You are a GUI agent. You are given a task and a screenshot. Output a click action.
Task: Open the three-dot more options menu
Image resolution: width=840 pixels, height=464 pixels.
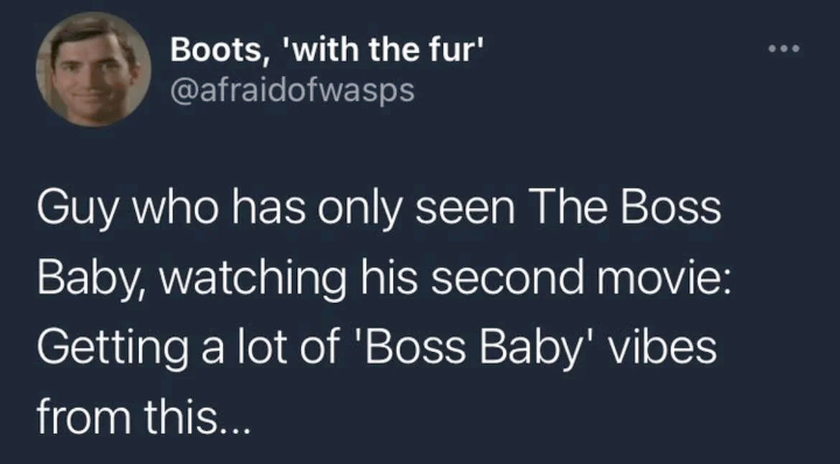tap(784, 50)
